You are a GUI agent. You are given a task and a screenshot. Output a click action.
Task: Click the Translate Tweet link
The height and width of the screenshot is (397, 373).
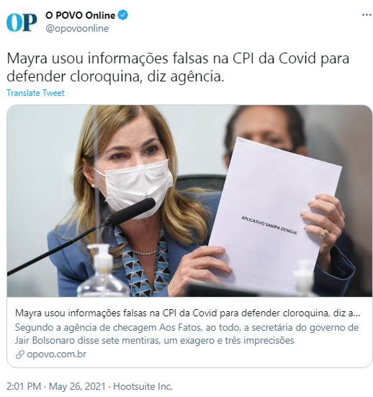click(x=35, y=93)
